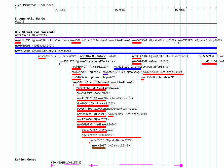Open nsv5465613 (ByrskaBishop2022) label
224x168 pixels.
point(111,140)
